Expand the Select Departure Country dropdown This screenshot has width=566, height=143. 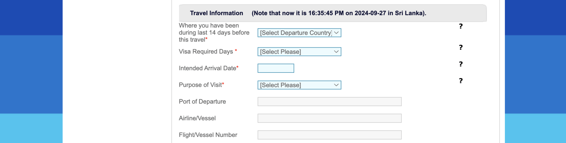click(299, 33)
